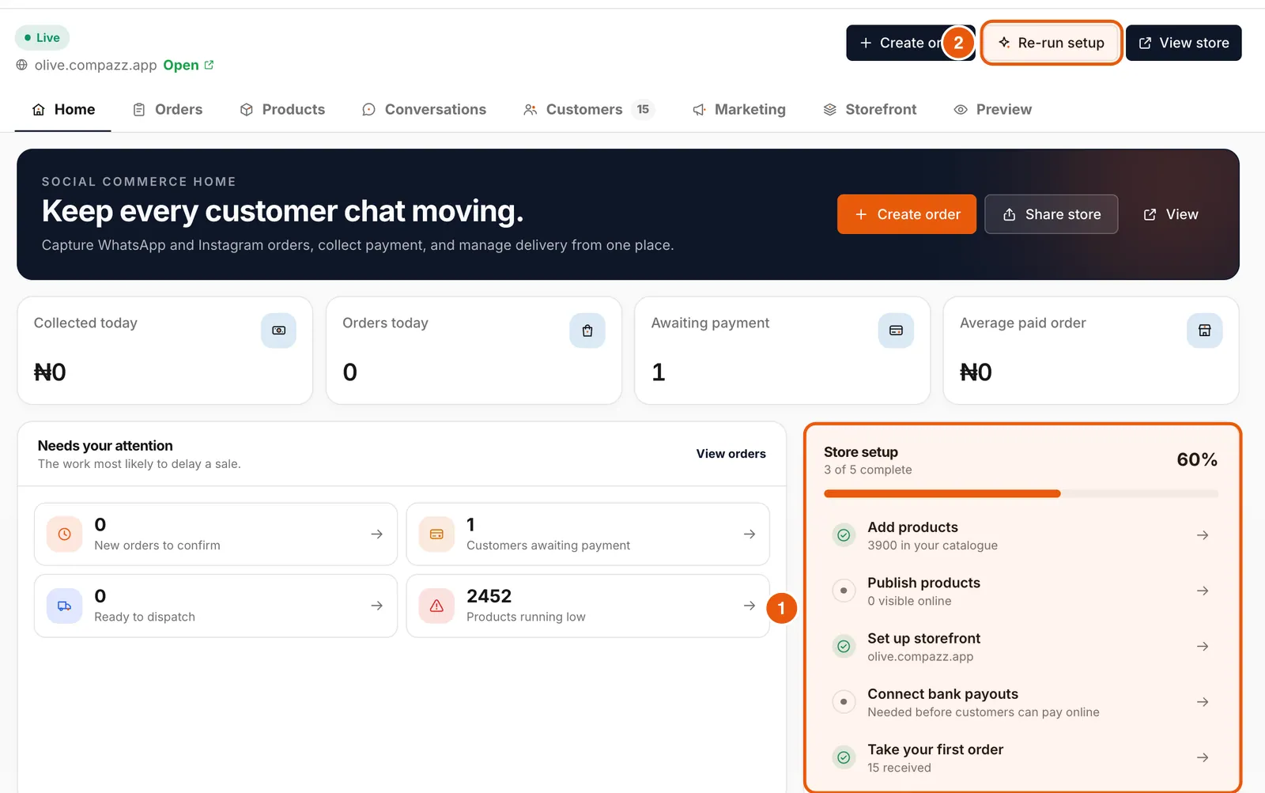Open the Orders tab
1265x793 pixels.
168,109
